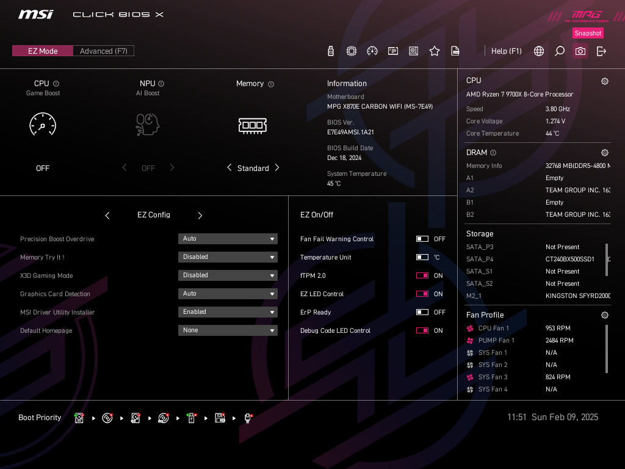Click the CPU Game Boost gauge icon

(43, 125)
